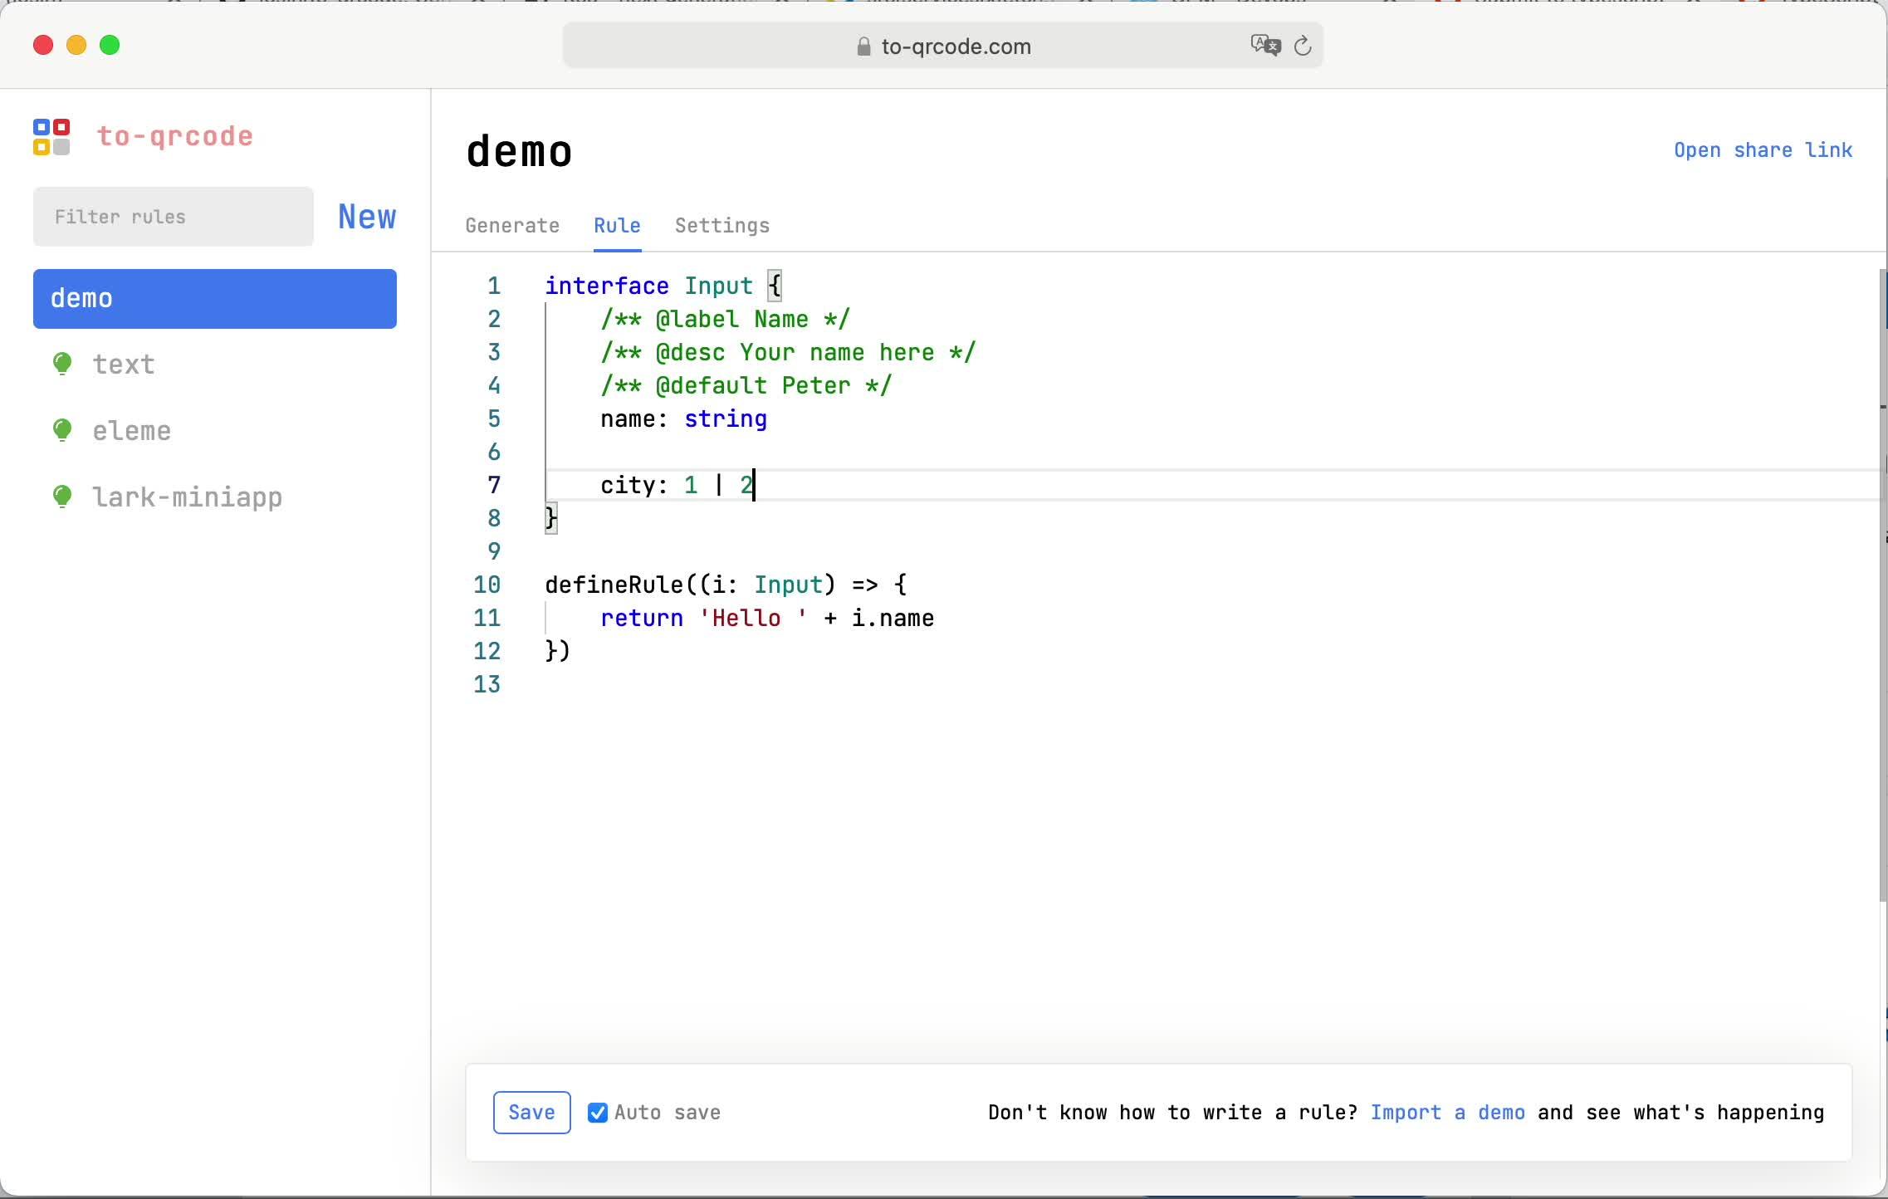Click the green bulb icon next to text
The height and width of the screenshot is (1199, 1888).
(x=62, y=364)
